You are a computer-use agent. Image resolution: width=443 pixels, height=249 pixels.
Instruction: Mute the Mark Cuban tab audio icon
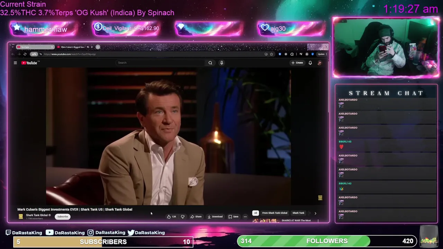point(88,47)
